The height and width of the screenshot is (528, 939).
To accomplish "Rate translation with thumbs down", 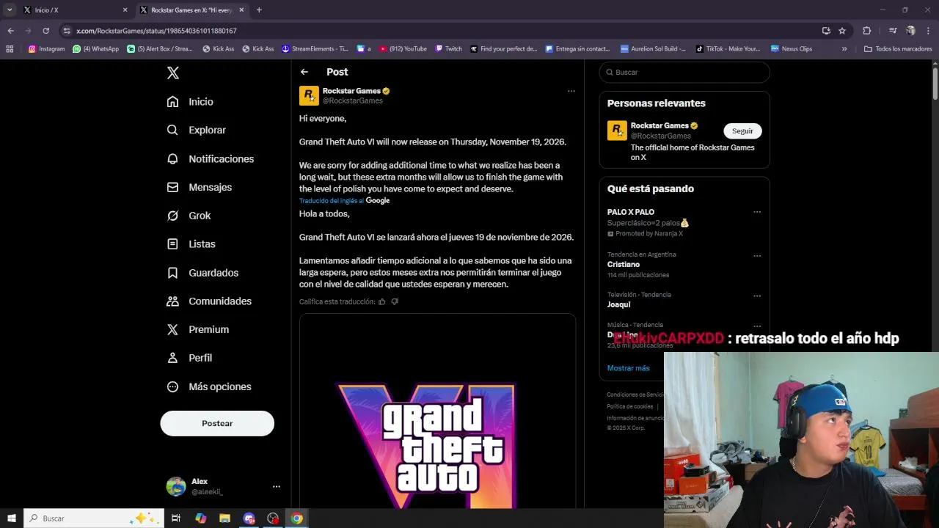I will click(395, 301).
